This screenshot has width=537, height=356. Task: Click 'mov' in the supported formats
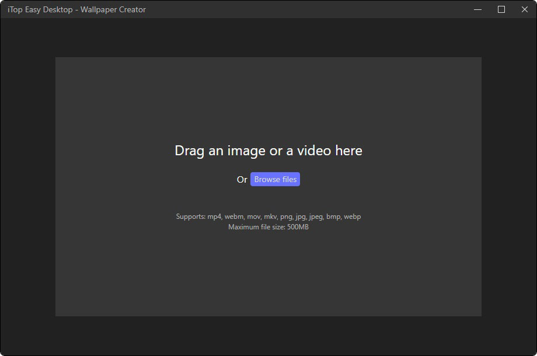[254, 217]
